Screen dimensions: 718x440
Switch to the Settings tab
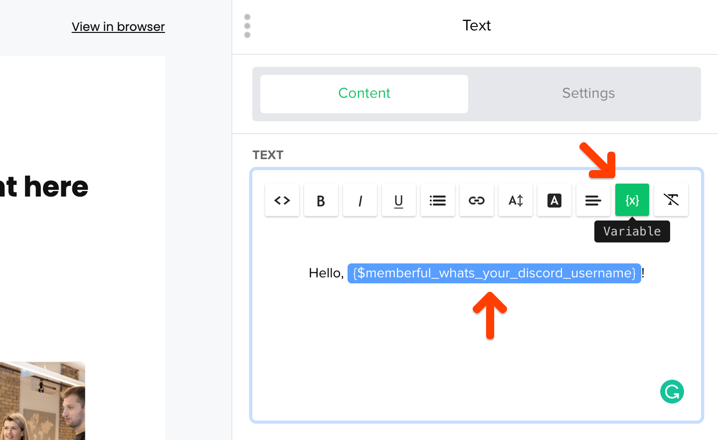[588, 94]
